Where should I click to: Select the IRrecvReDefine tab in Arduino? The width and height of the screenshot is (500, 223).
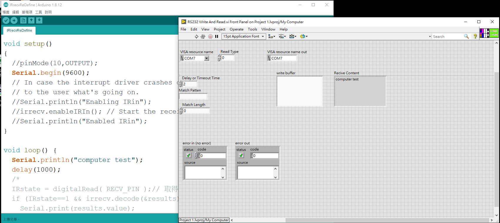19,31
